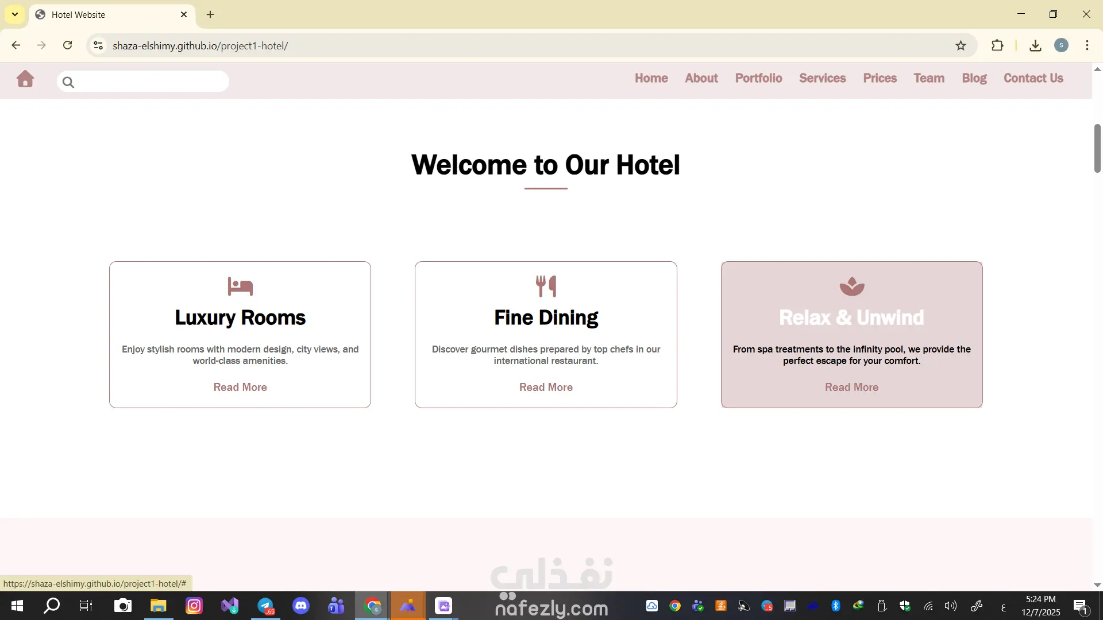This screenshot has width=1103, height=620.
Task: Expand the tab search dropdown arrow
Action: point(15,14)
